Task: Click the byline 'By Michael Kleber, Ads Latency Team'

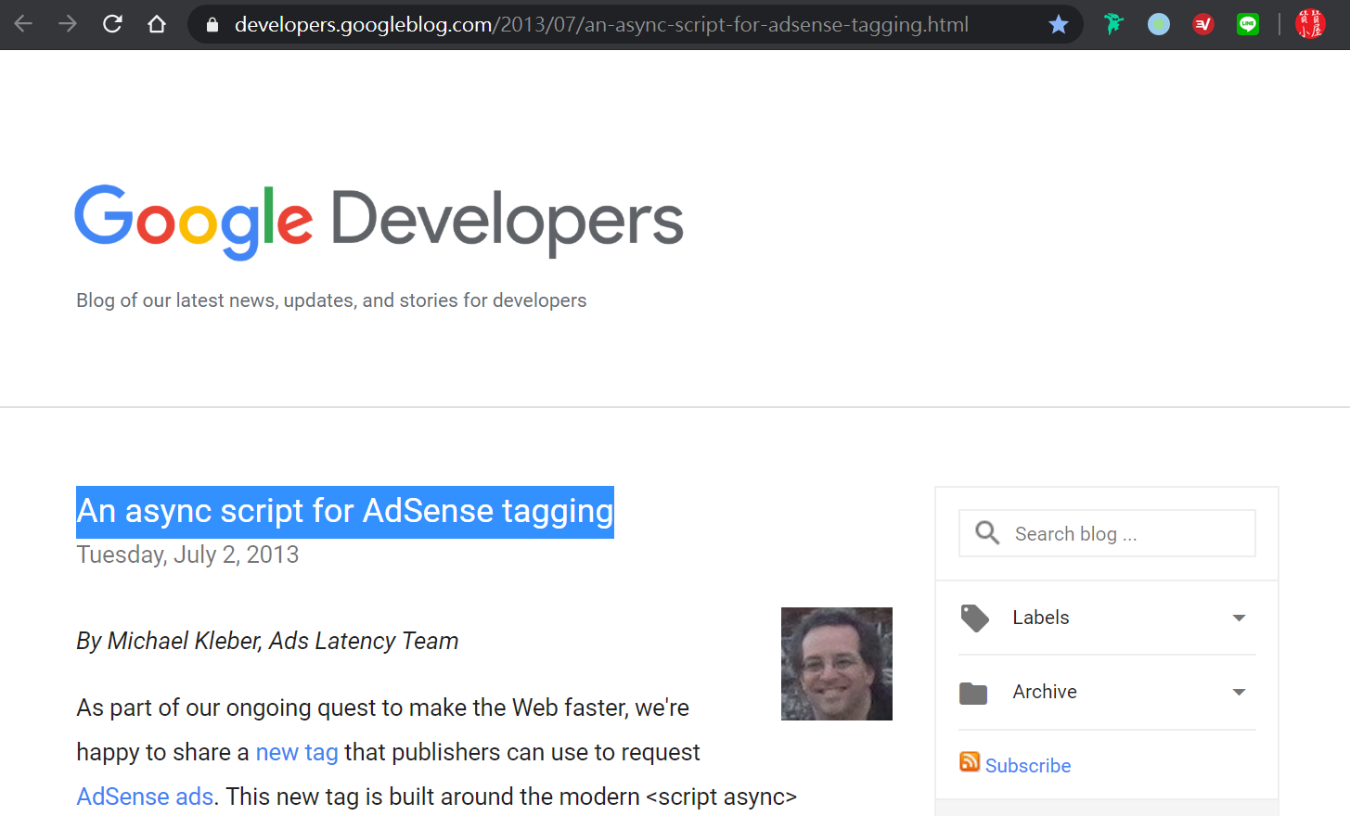Action: pos(267,641)
